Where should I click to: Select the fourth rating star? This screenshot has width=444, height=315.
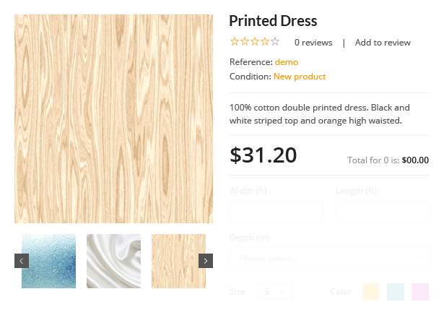point(264,42)
